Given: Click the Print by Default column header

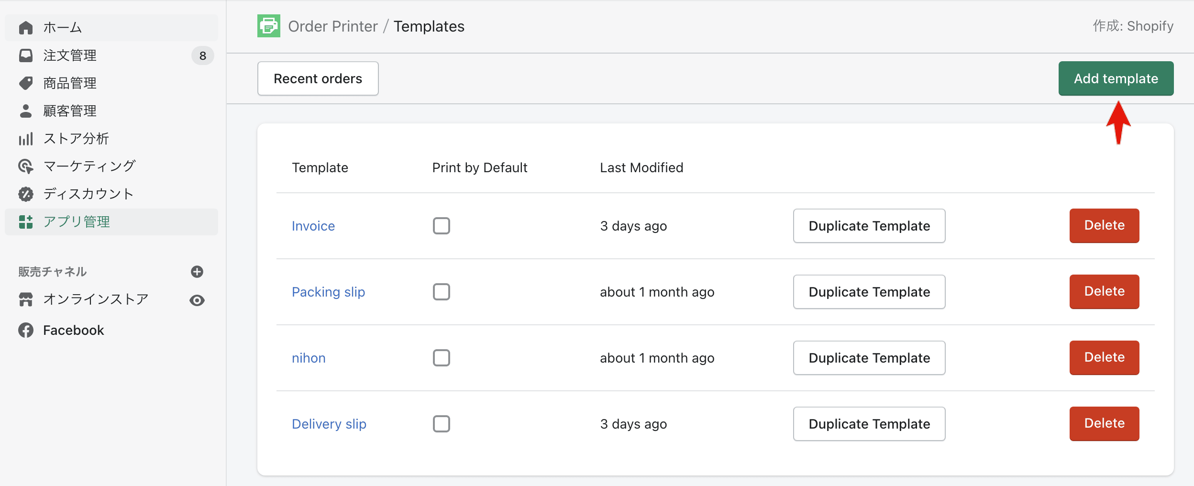Looking at the screenshot, I should tap(480, 167).
